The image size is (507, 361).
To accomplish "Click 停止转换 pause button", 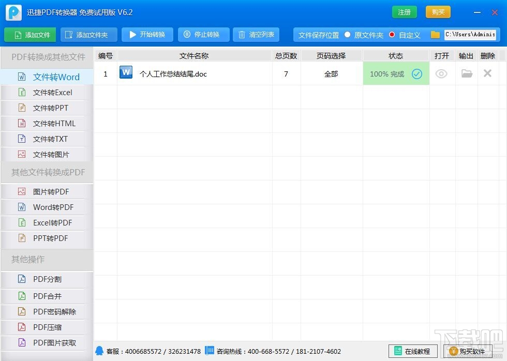I will [204, 35].
